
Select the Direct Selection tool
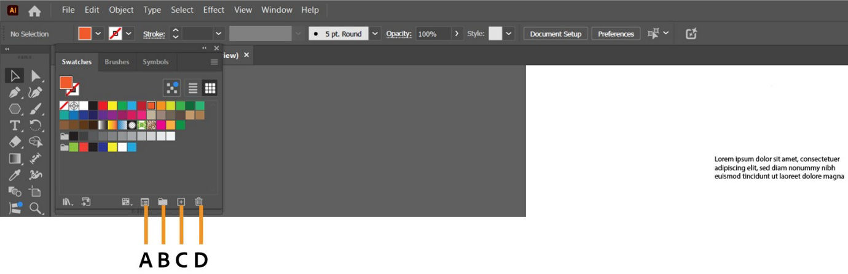[x=36, y=75]
